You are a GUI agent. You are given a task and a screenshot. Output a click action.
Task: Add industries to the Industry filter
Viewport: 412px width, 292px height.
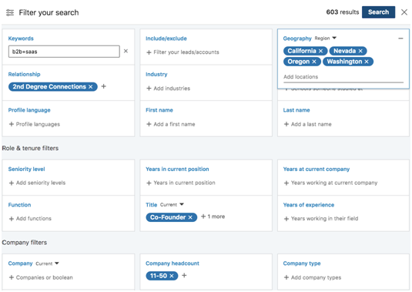(168, 89)
